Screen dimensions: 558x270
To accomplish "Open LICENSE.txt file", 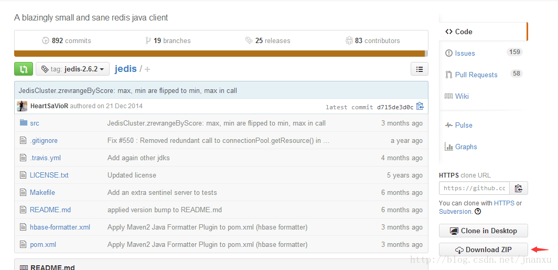I will click(x=49, y=175).
